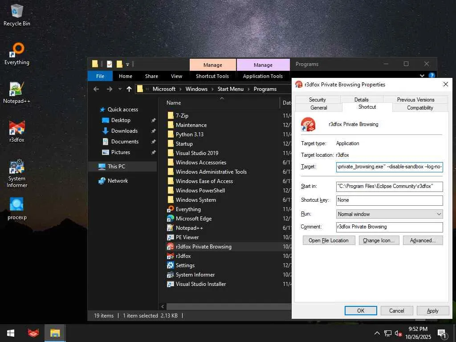Select the Python 3.13 folder
456x342 pixels.
click(189, 134)
